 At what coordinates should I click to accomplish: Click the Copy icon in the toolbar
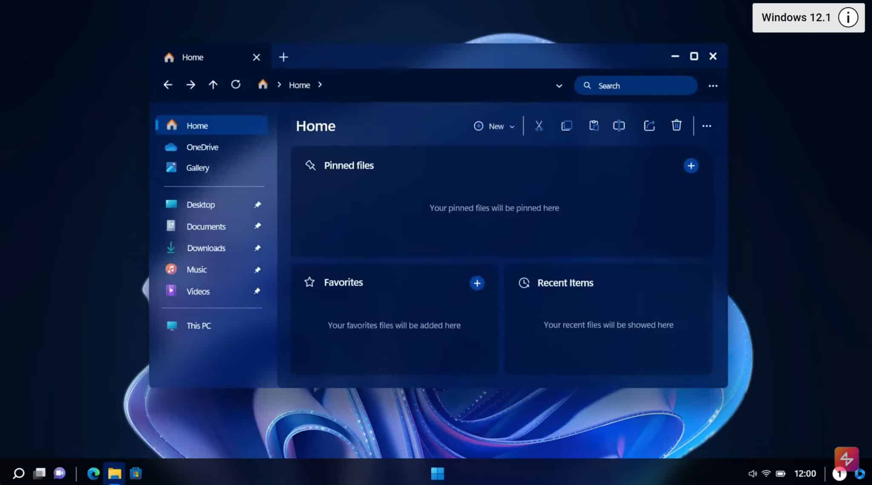pos(566,125)
